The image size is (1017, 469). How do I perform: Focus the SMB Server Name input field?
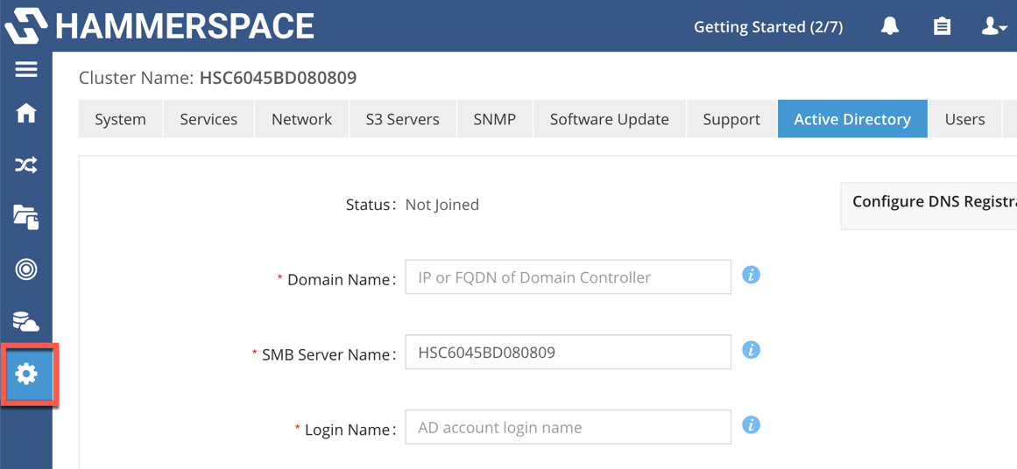569,352
